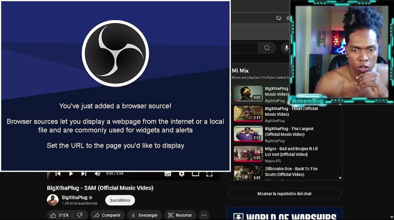Click the Migos ATL channel name
This screenshot has height=220, width=394.
click(x=273, y=161)
